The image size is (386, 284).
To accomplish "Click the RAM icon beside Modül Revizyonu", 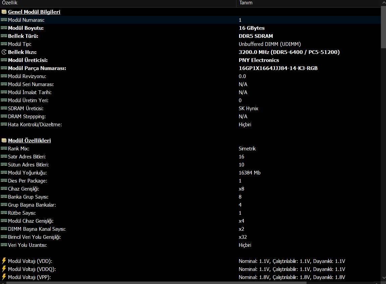I will tap(4, 76).
